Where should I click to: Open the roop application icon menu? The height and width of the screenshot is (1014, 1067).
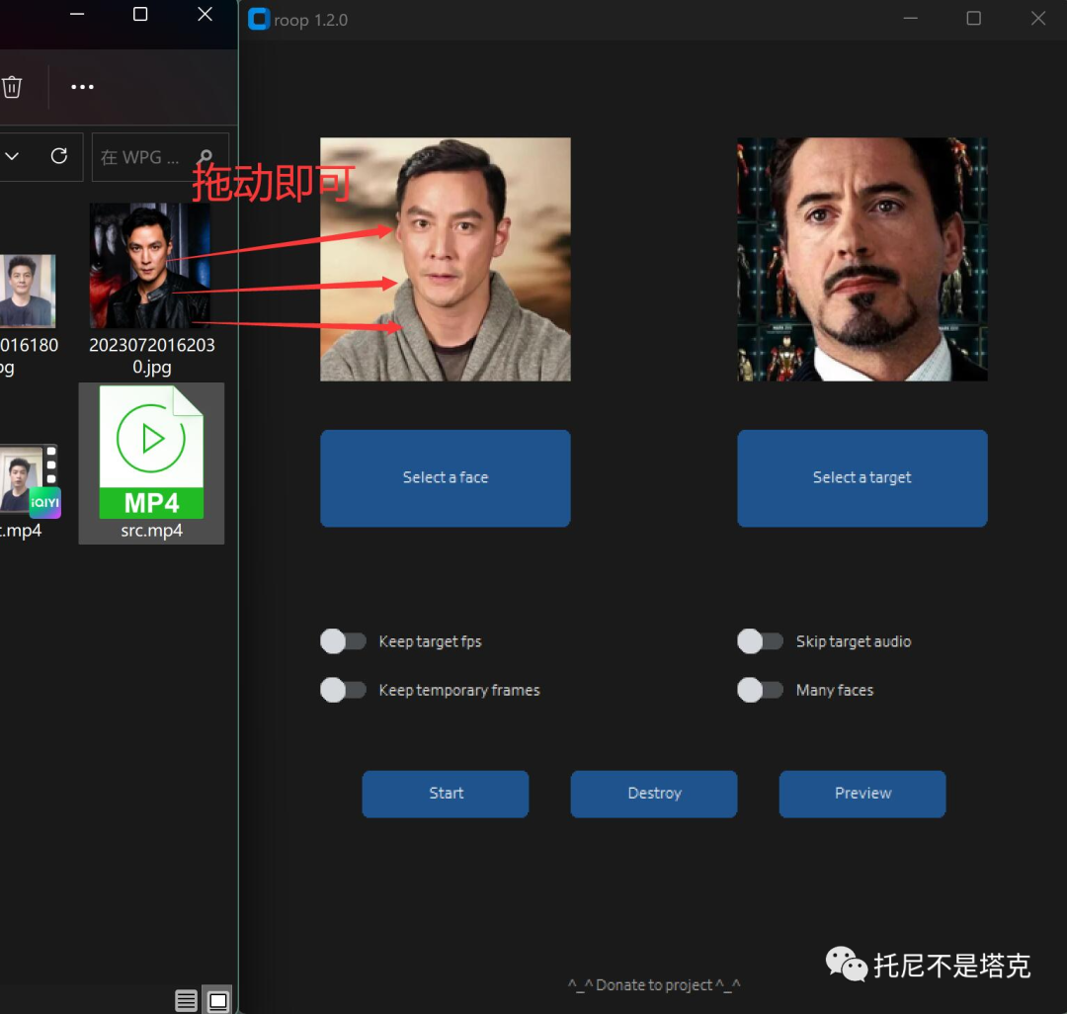tap(259, 19)
